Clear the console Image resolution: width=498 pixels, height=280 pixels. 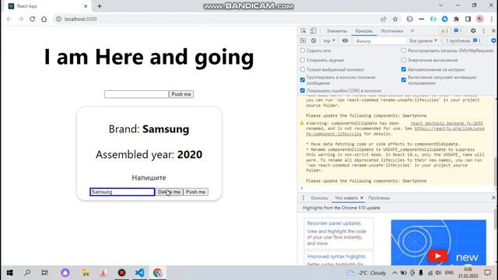[314, 40]
